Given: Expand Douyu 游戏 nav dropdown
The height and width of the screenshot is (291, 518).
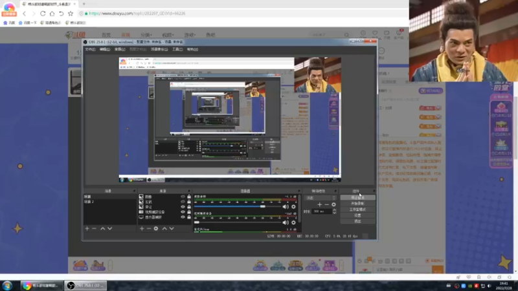Looking at the screenshot, I should pos(190,35).
